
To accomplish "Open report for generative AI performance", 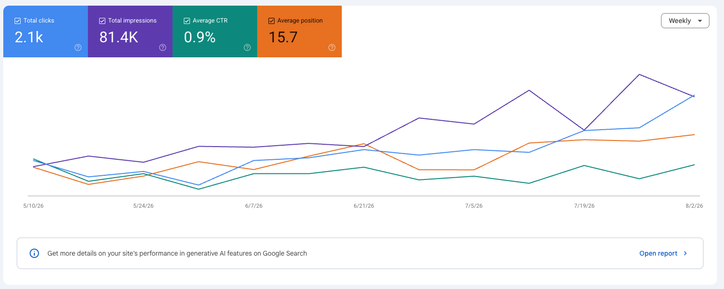I will click(x=658, y=253).
